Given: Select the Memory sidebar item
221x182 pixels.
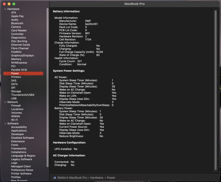Looking at the screenshot, I should pyautogui.click(x=16, y=59).
